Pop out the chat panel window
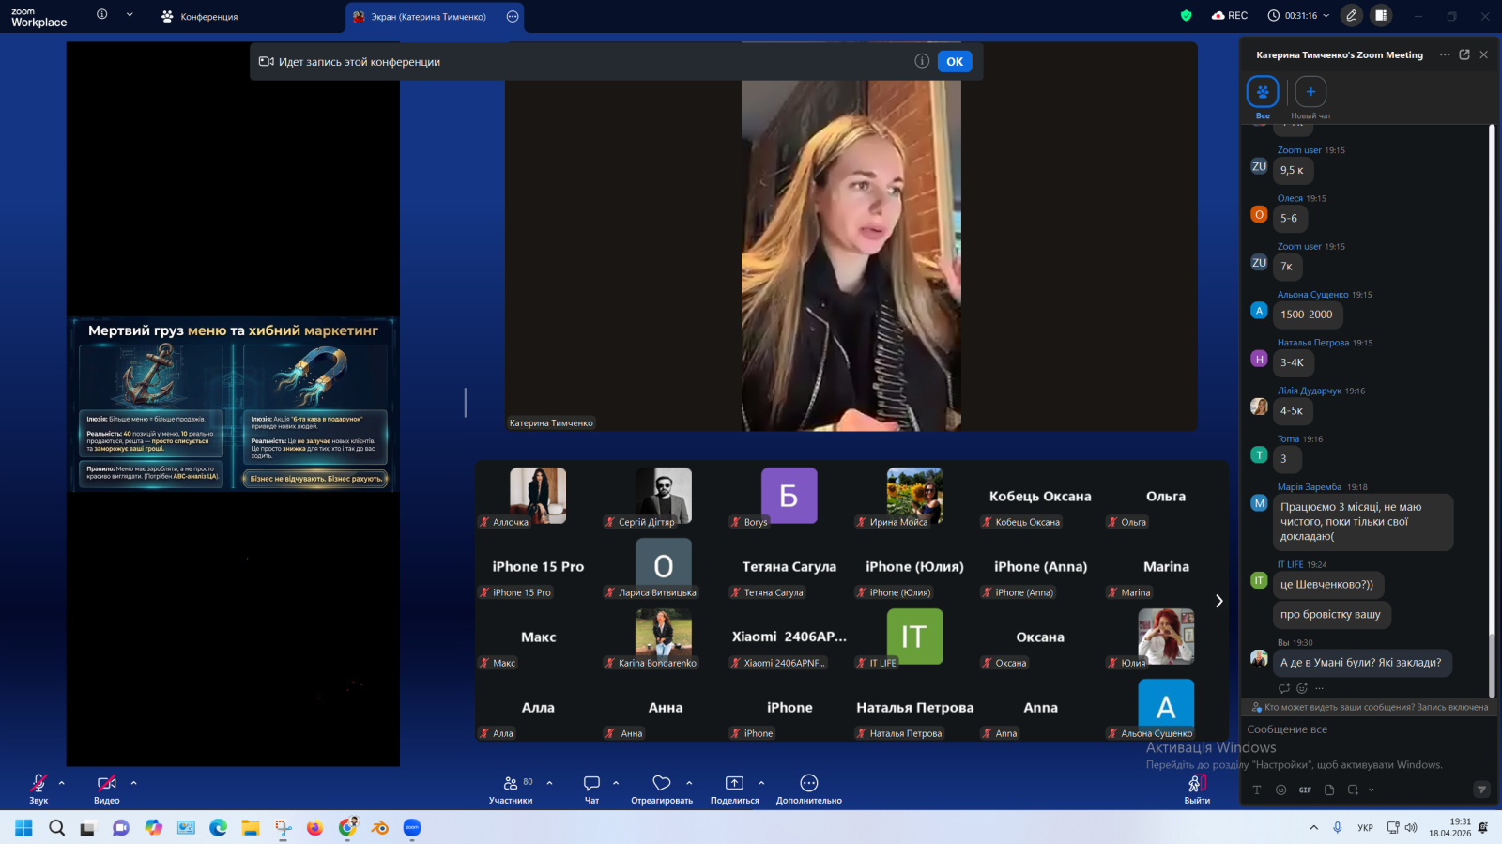Screen dimensions: 1502x844 [x=1464, y=54]
